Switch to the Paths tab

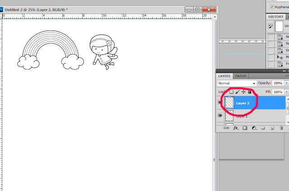[241, 76]
